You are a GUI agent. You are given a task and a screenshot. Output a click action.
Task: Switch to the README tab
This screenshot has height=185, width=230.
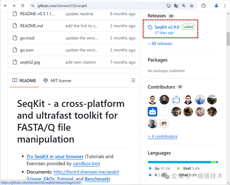pos(24,81)
